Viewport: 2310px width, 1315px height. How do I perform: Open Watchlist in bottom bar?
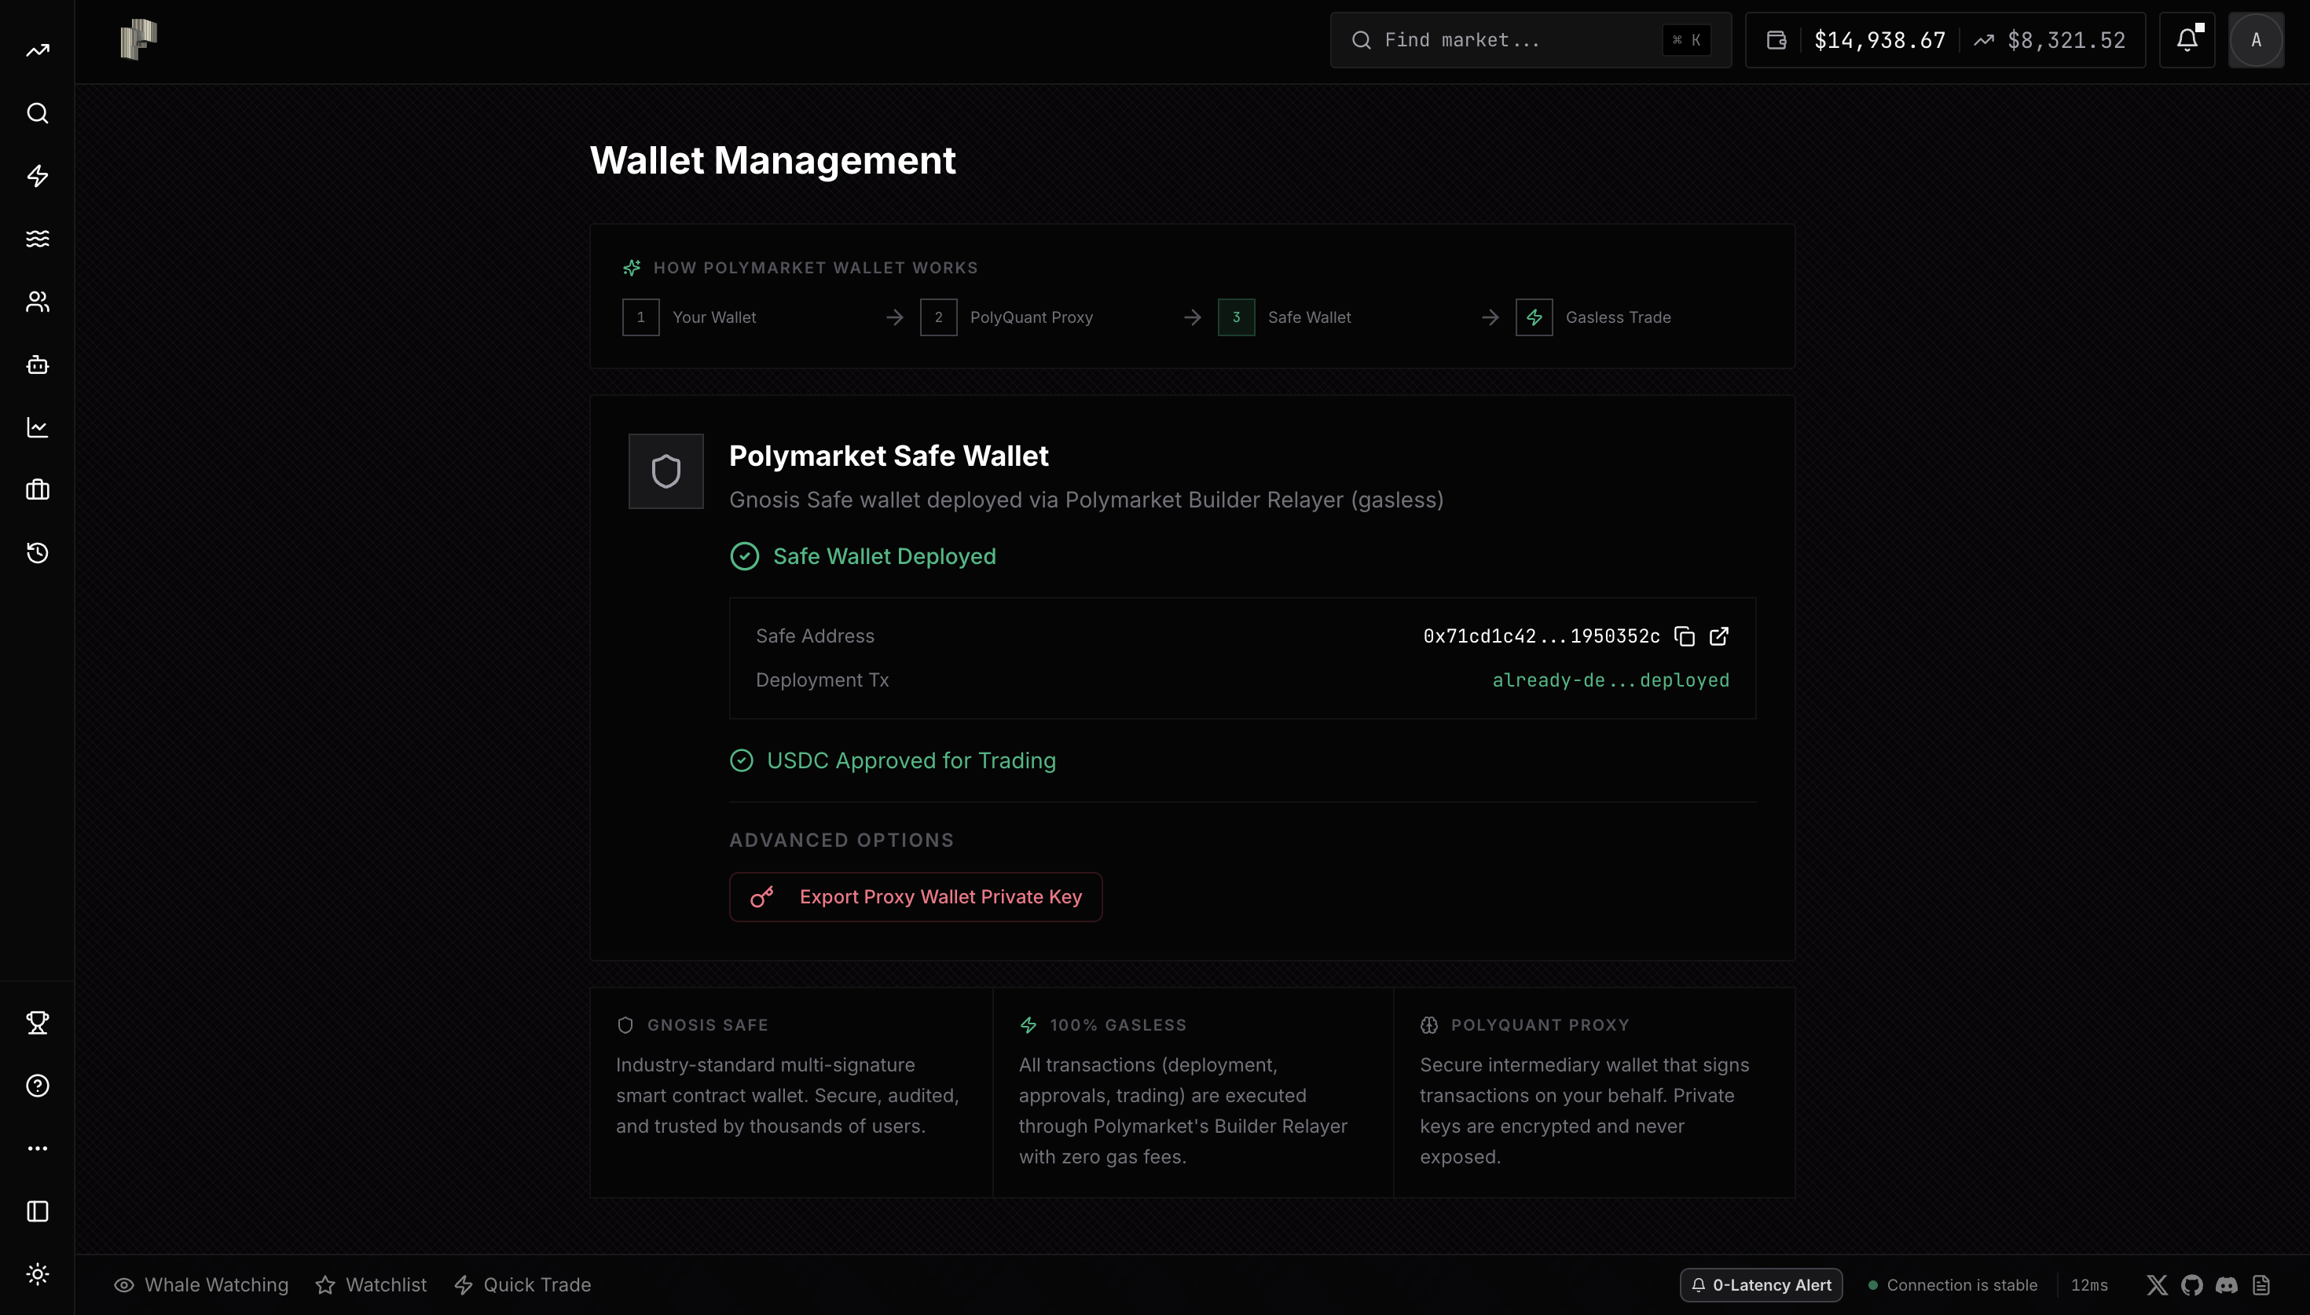(x=371, y=1285)
